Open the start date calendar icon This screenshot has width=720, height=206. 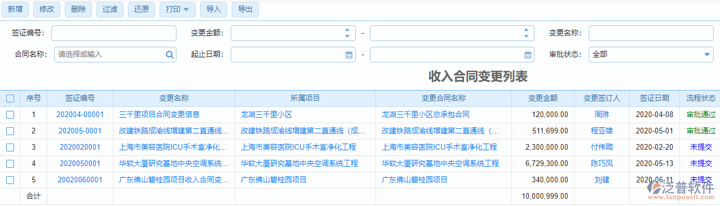pyautogui.click(x=349, y=55)
